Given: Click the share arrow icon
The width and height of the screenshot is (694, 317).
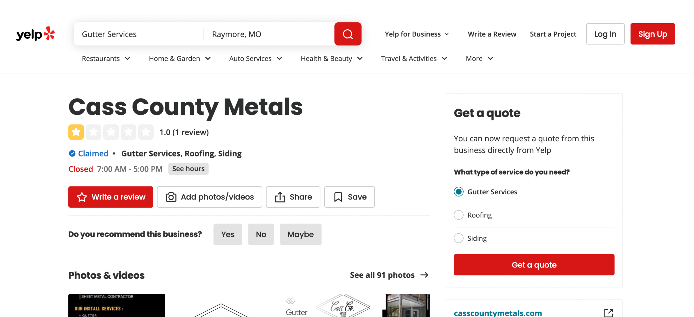Looking at the screenshot, I should click(x=280, y=197).
